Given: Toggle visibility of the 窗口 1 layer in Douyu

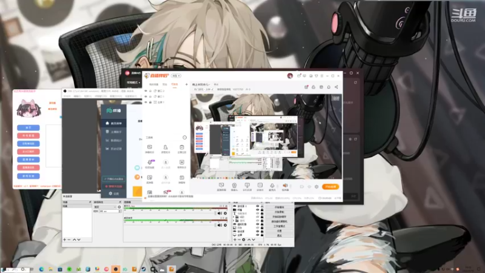Looking at the screenshot, I should [146, 96].
